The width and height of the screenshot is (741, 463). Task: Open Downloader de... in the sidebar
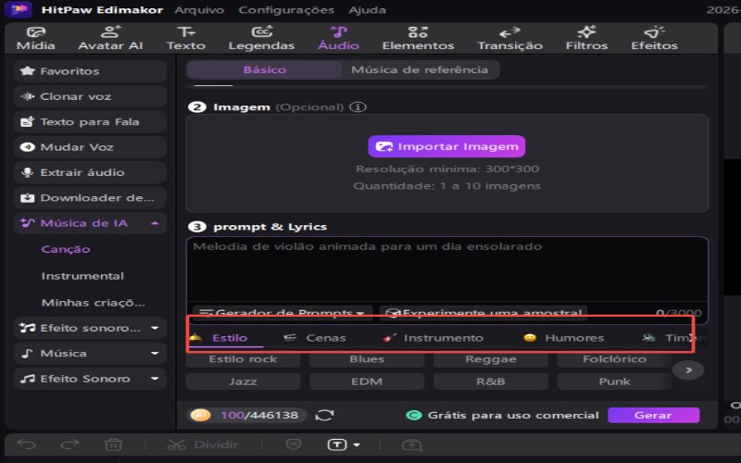click(x=90, y=197)
